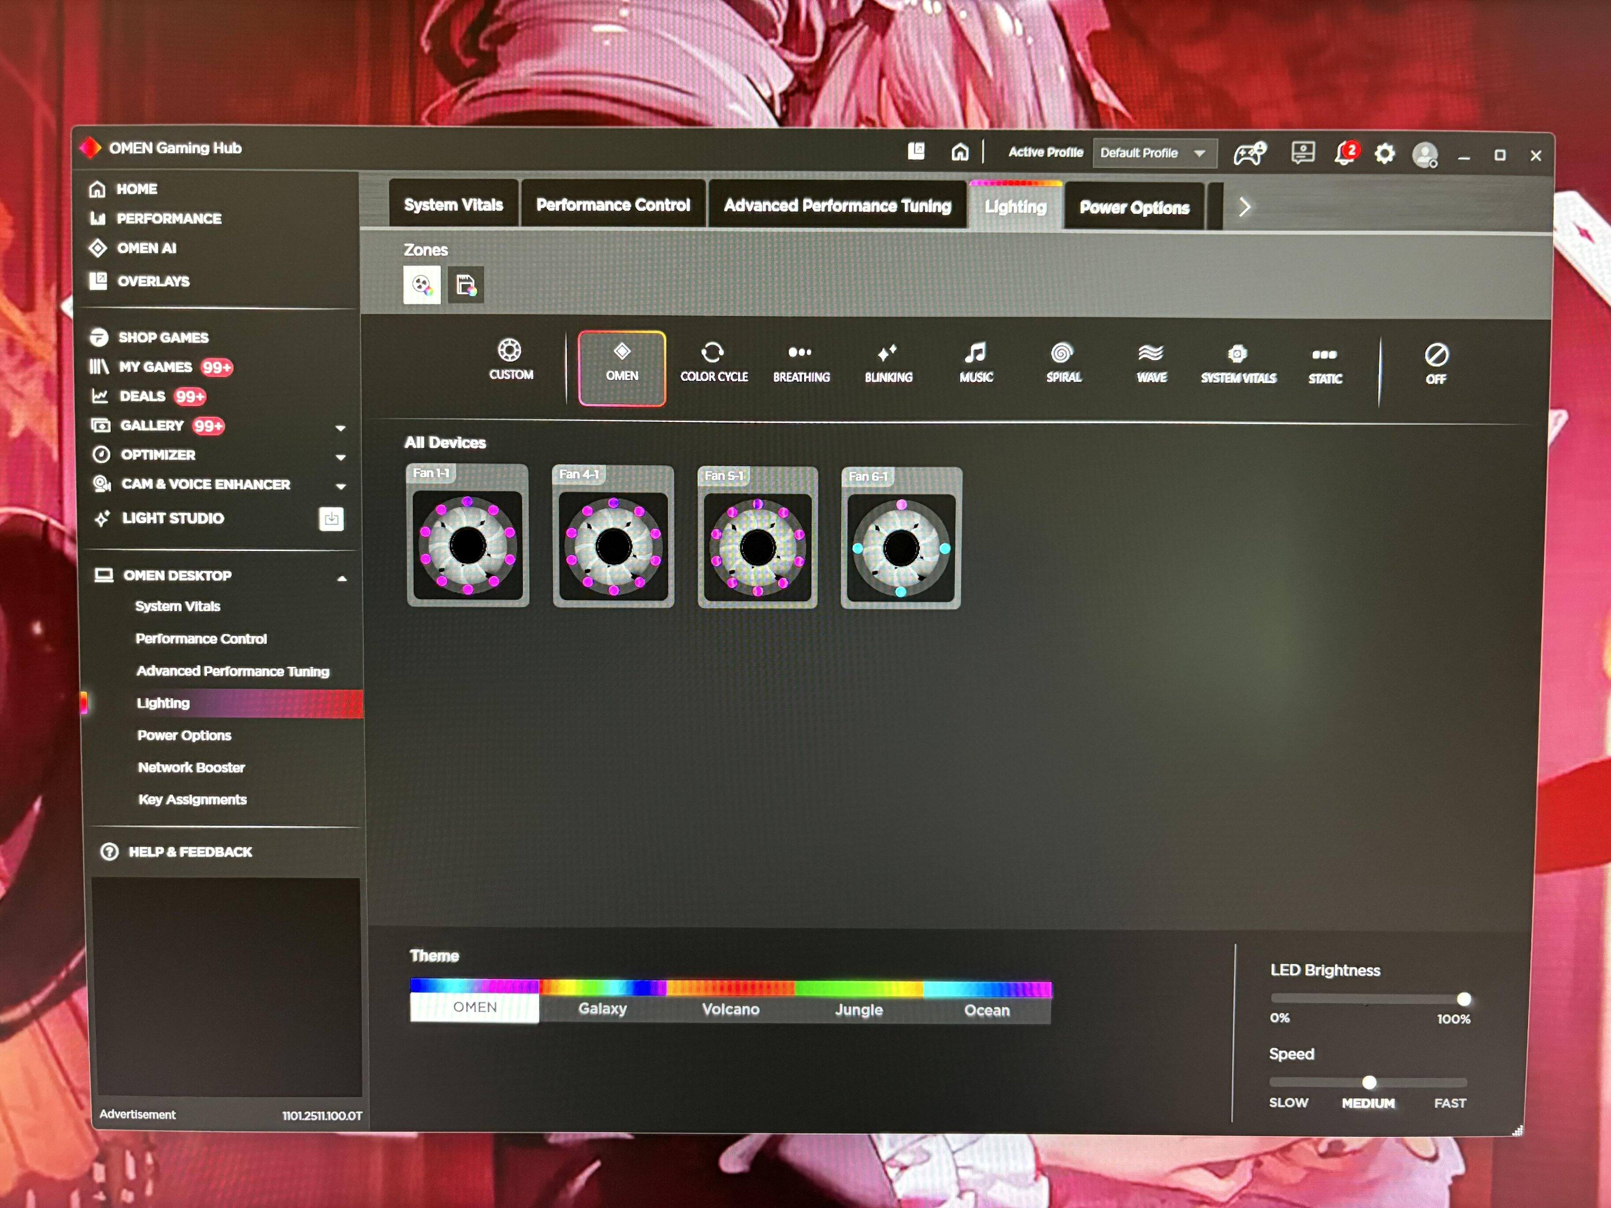Screen dimensions: 1611x1208
Task: Open the overlay icon in title bar
Action: pos(916,151)
